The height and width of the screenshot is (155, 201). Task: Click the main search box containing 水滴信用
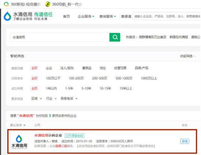click(60, 37)
